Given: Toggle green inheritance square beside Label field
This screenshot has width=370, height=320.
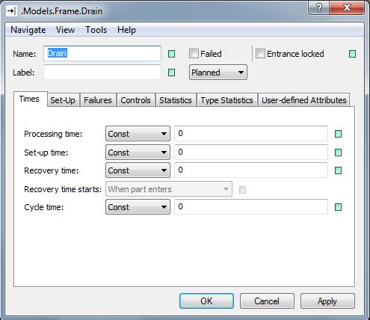Looking at the screenshot, I should coord(171,73).
